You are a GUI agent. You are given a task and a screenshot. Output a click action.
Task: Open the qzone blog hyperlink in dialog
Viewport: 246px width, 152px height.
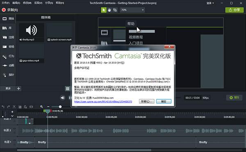pyautogui.click(x=103, y=102)
